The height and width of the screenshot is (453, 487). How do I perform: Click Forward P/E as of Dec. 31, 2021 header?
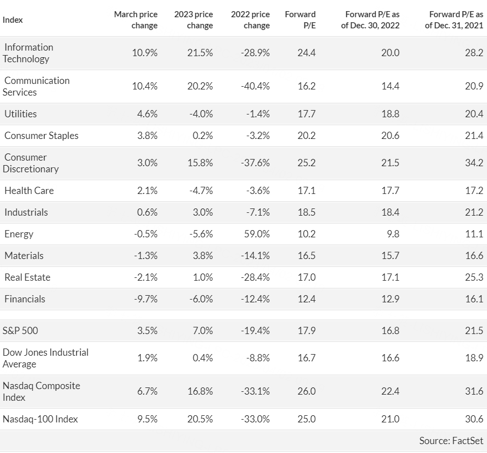click(x=454, y=20)
